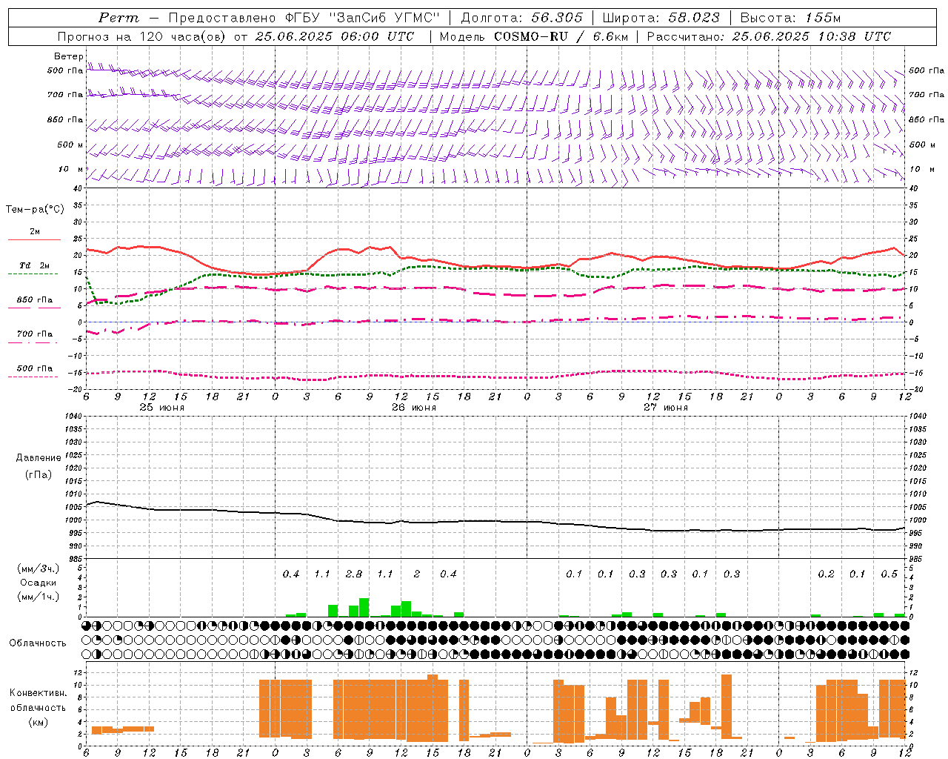Select the model name COSMO-RU / 6.6км
The width and height of the screenshot is (948, 759).
coord(561,36)
